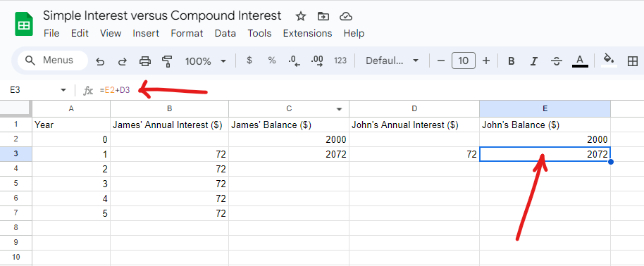Select the "James' Balance ($)" cell
Viewport: 644px width, 266px height.
[289, 125]
